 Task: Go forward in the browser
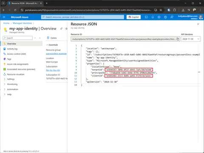9,10
